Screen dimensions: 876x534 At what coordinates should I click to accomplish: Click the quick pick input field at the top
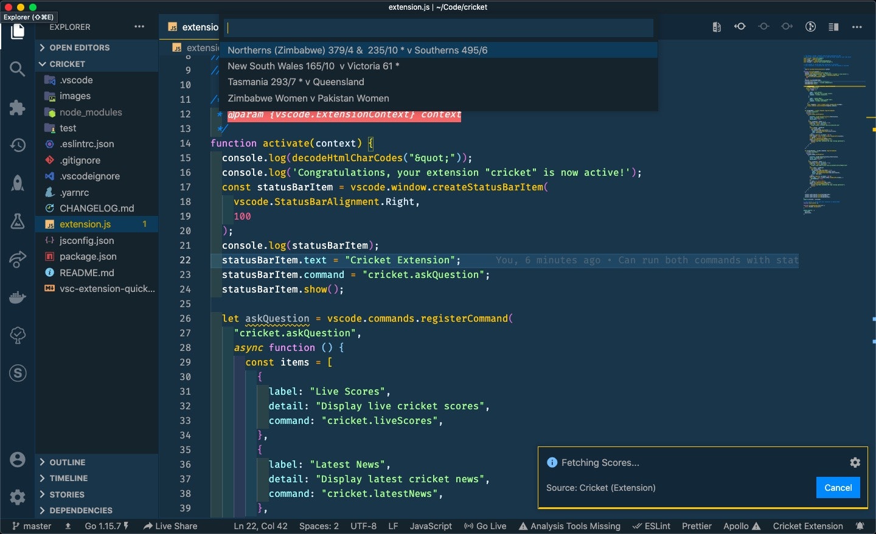[436, 28]
